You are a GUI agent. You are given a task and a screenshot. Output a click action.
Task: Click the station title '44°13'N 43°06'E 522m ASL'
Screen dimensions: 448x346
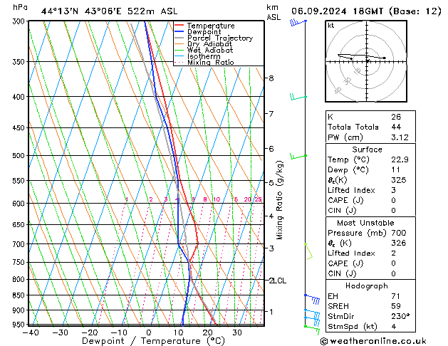(109, 11)
